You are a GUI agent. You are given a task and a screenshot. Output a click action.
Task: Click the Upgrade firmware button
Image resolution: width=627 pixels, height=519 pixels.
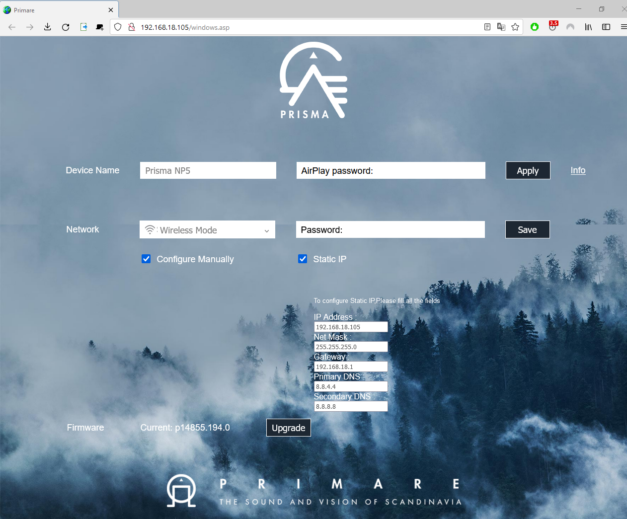(289, 428)
